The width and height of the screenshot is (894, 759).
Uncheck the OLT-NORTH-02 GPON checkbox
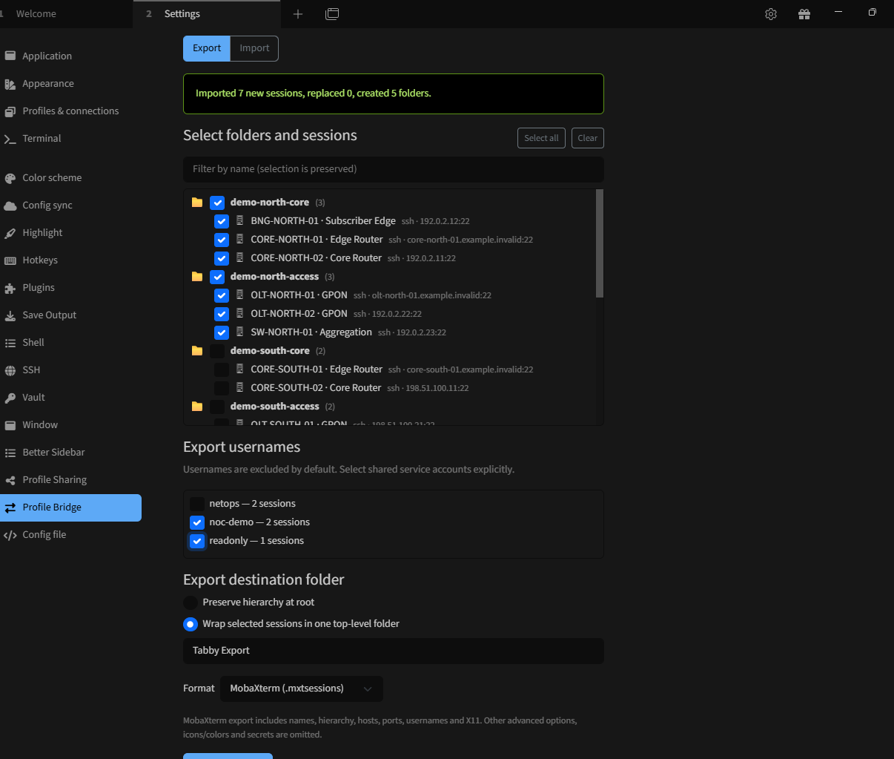tap(221, 314)
